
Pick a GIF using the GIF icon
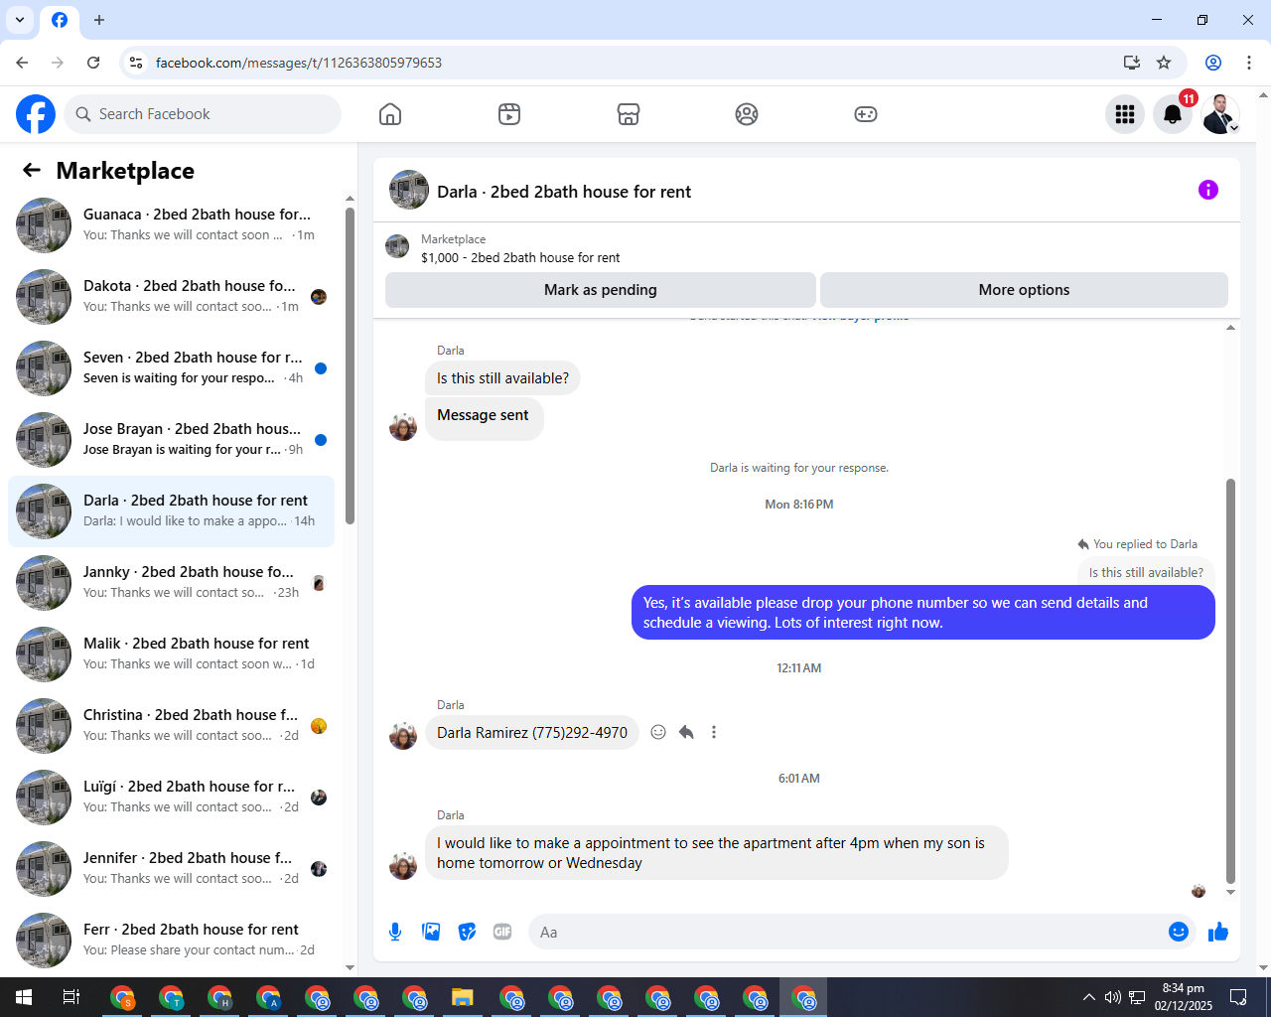[x=502, y=932]
